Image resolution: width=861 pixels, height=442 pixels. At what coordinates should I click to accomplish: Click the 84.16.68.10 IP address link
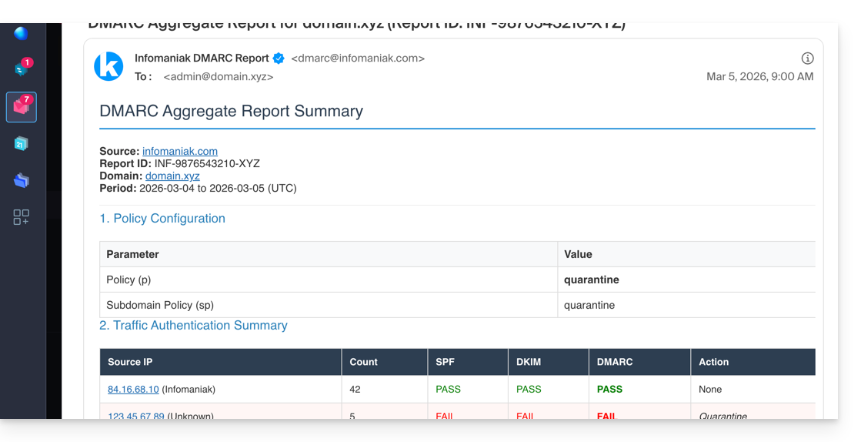[133, 390]
